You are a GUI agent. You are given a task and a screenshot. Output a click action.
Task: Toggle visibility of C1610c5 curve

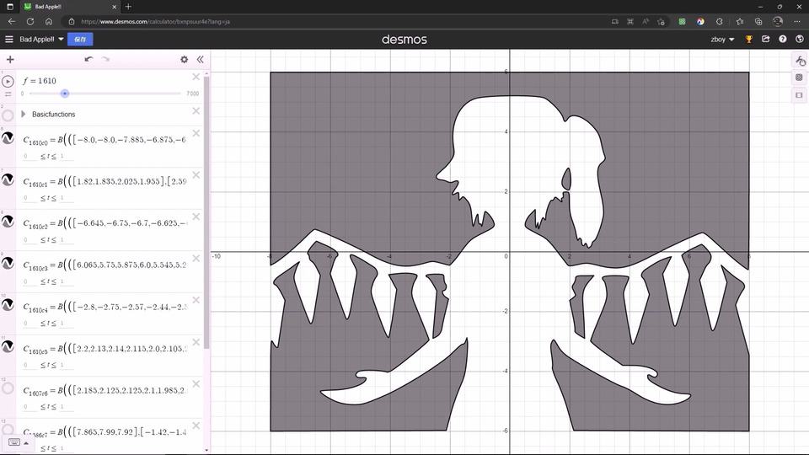coord(8,346)
